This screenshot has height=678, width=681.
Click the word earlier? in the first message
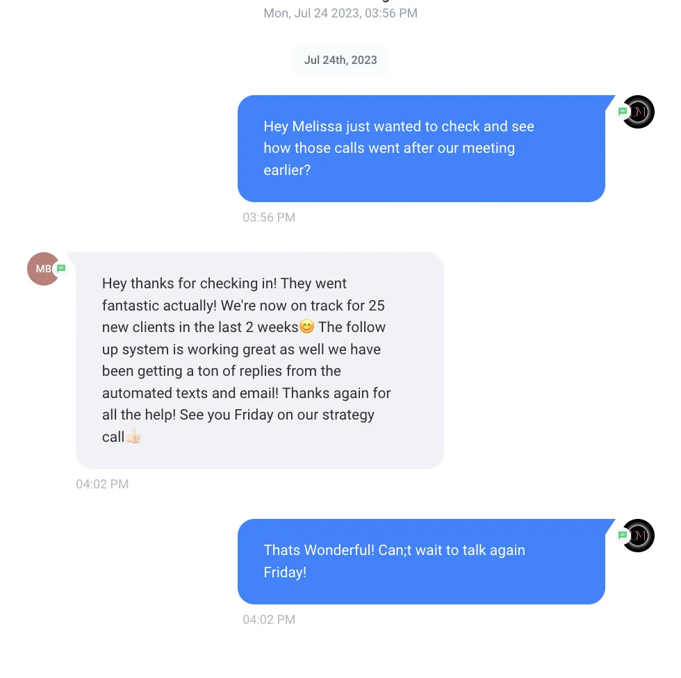(287, 169)
